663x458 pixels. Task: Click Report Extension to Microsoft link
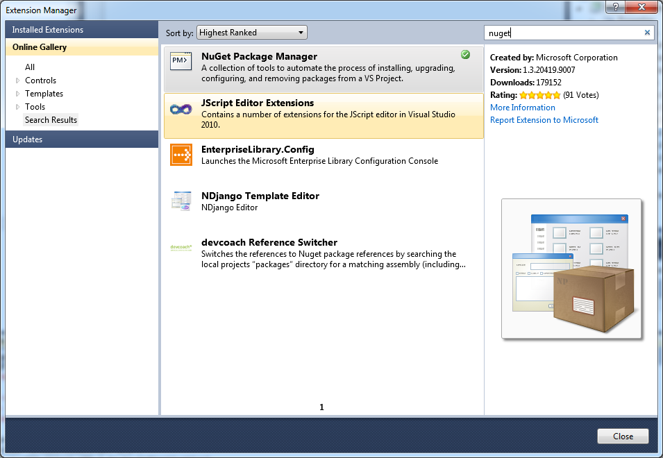click(x=544, y=120)
